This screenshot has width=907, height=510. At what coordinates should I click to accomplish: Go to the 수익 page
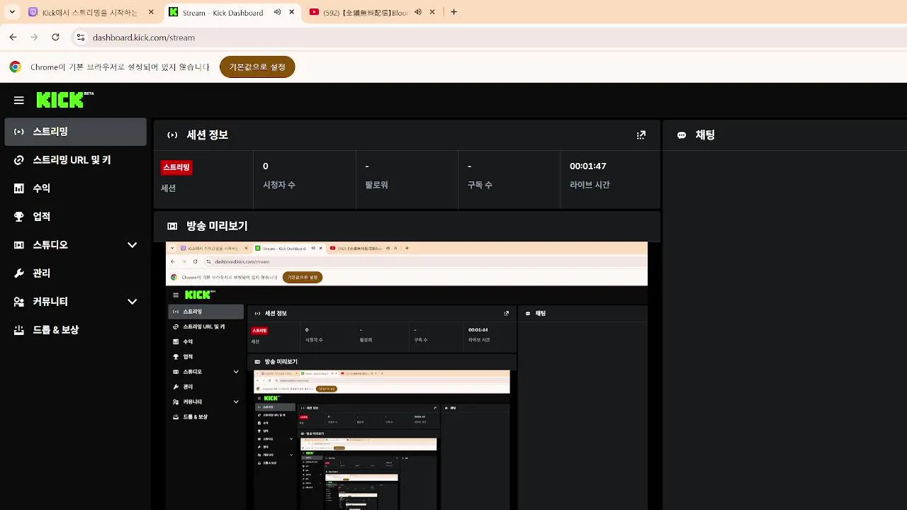coord(75,188)
